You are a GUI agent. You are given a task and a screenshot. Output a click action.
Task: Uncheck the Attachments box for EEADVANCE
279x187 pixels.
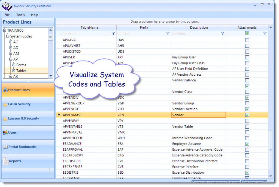247,144
